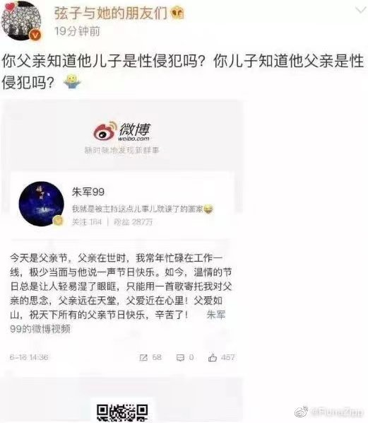
Task: Click the emoji in post text
Action: coord(72,82)
